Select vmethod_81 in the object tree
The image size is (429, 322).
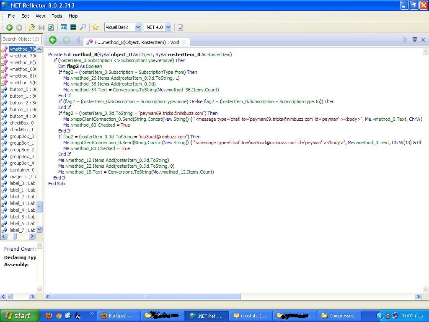(x=23, y=76)
